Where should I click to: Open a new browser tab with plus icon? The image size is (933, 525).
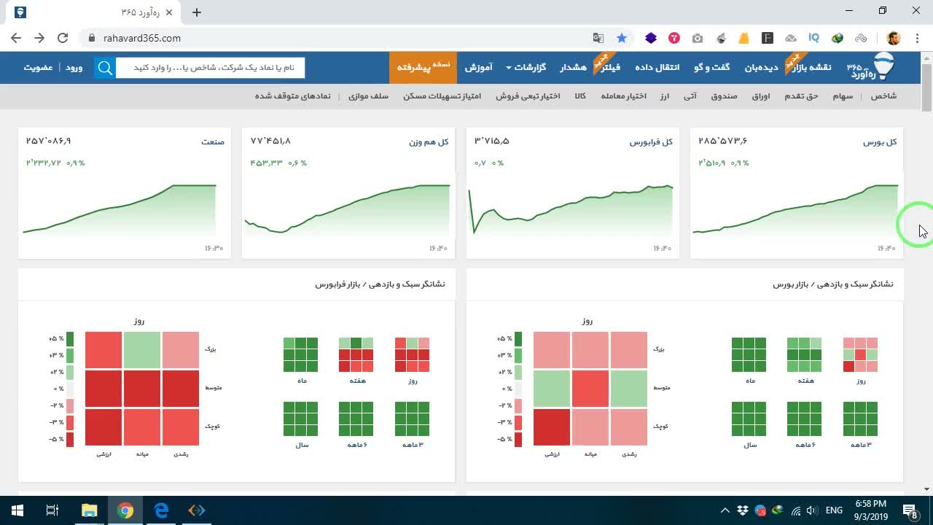point(197,12)
